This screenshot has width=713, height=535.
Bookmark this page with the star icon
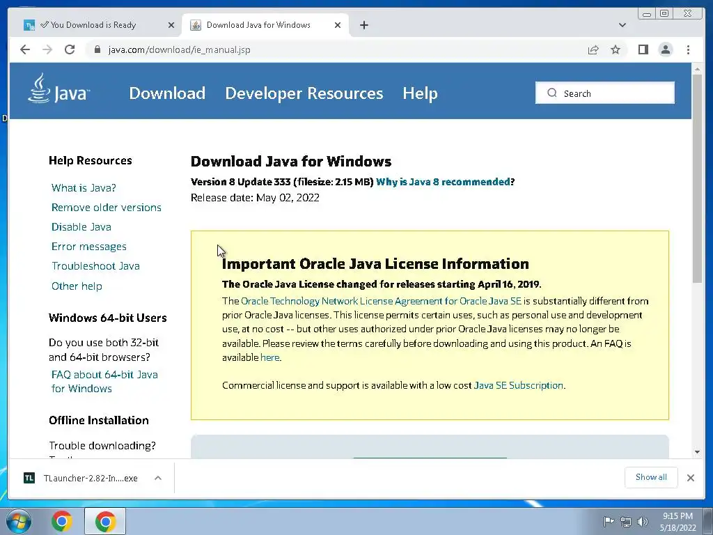coord(616,49)
